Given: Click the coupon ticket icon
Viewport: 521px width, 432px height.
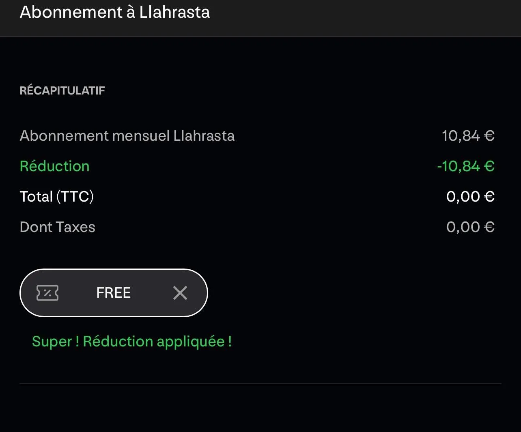Looking at the screenshot, I should [47, 293].
